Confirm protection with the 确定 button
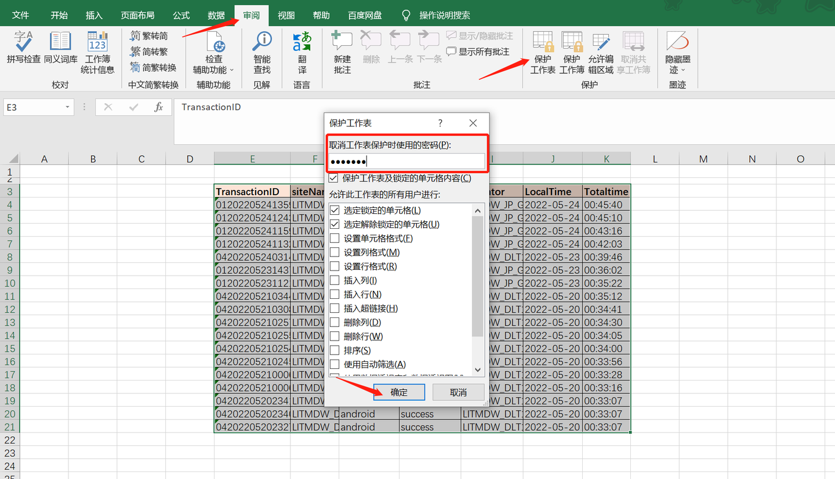The width and height of the screenshot is (835, 479). click(x=399, y=392)
